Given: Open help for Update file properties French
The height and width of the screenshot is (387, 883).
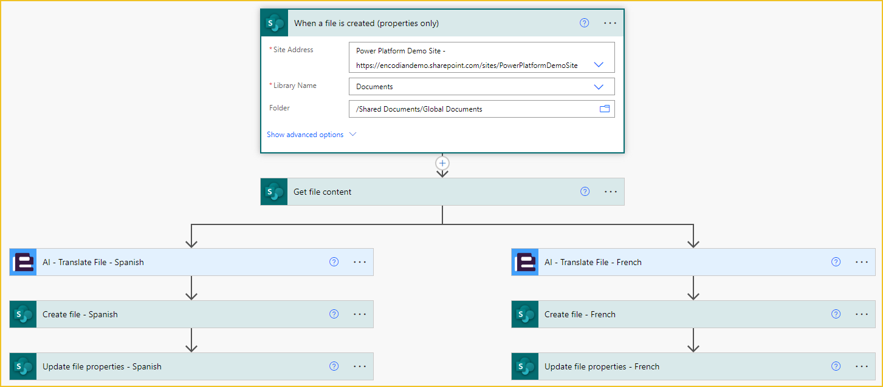Looking at the screenshot, I should (836, 366).
